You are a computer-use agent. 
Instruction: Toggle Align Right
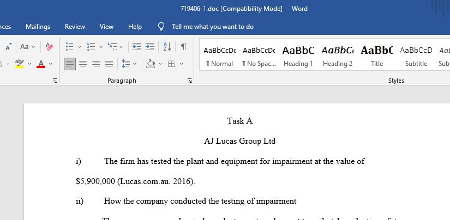pyautogui.click(x=96, y=64)
